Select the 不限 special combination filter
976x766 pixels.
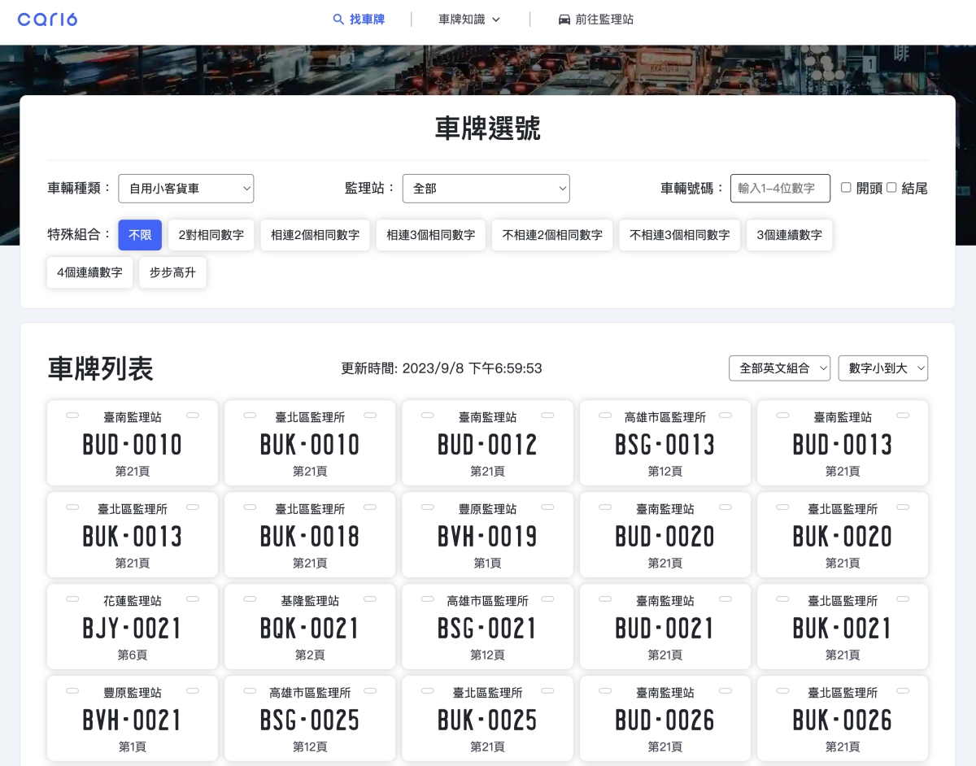pyautogui.click(x=140, y=235)
